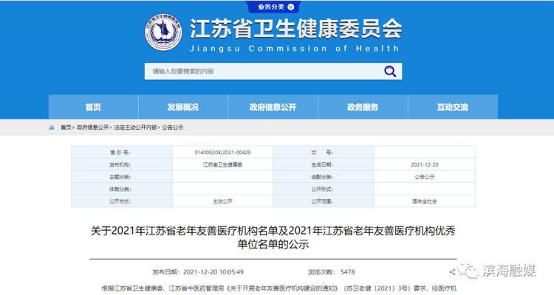Image resolution: width=554 pixels, height=295 pixels.
Task: Click the 公开范围 label cell
Action: [324, 201]
